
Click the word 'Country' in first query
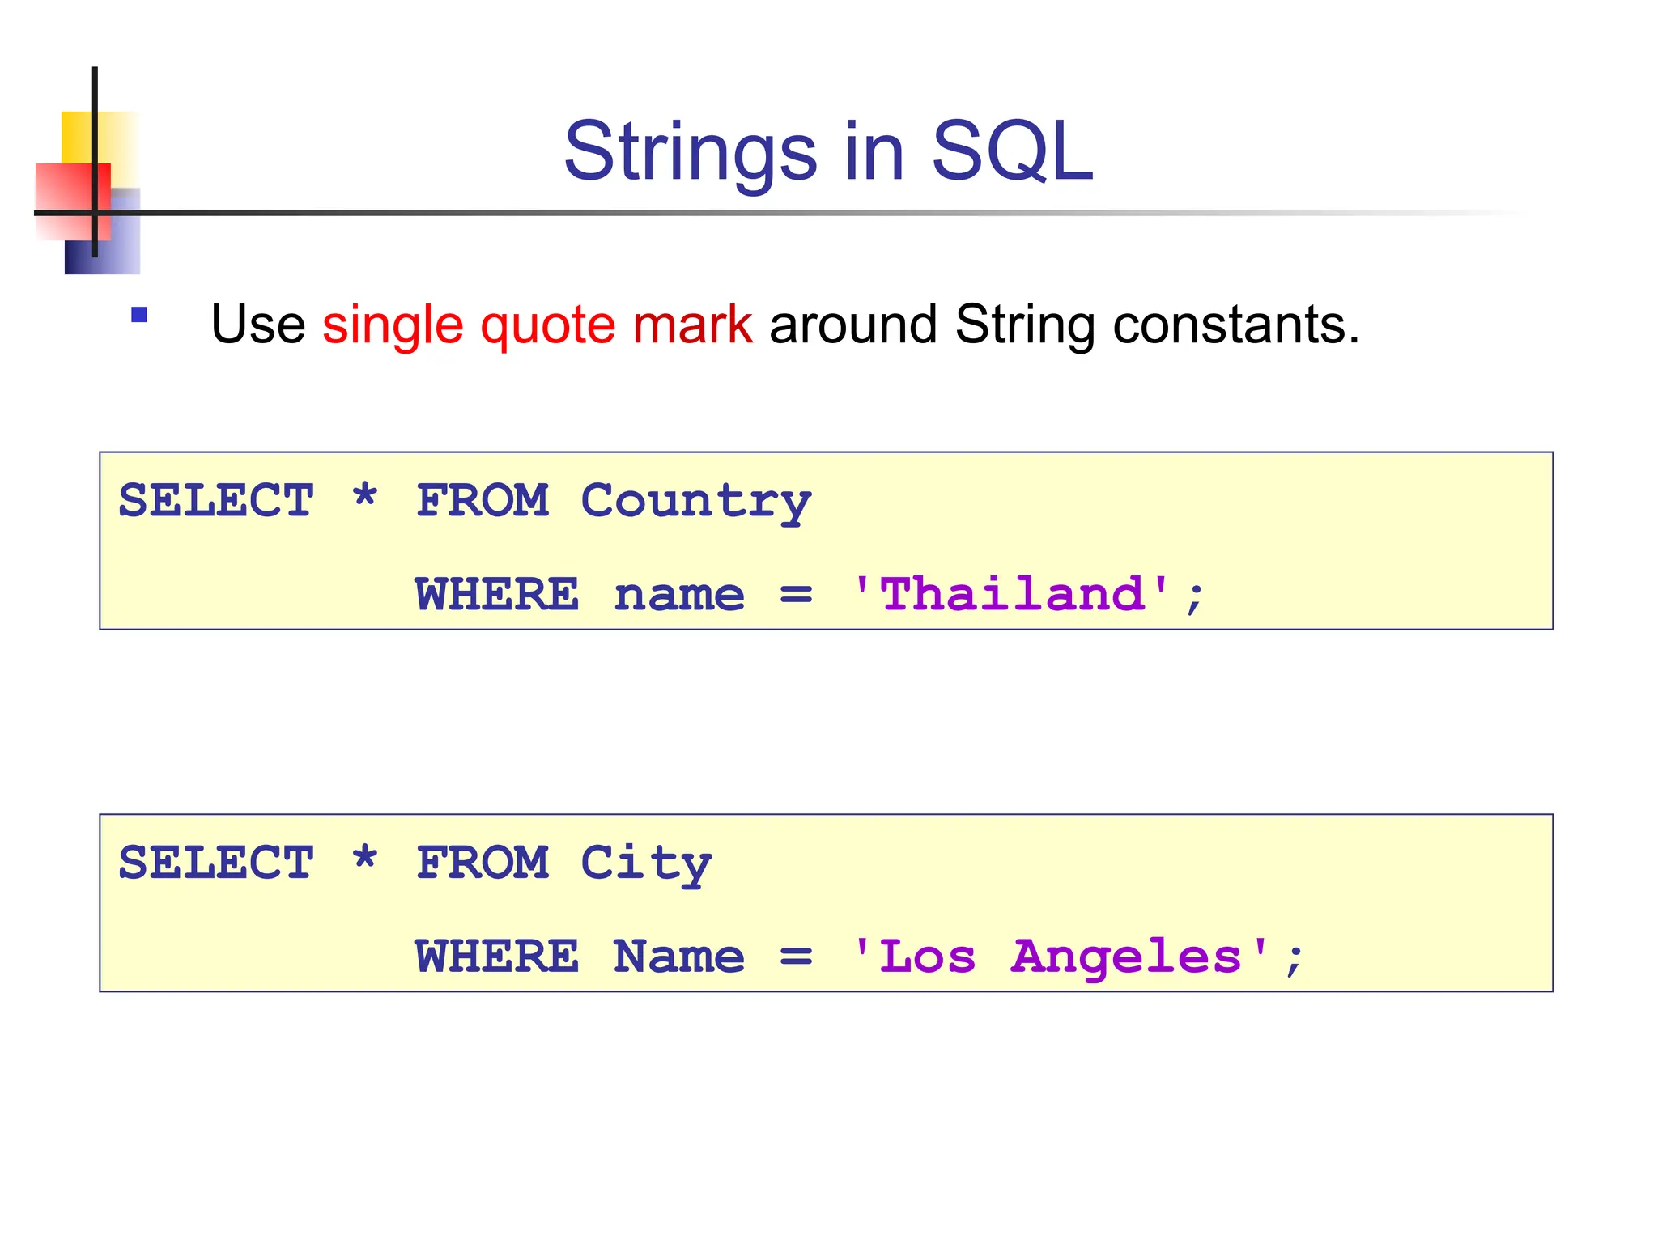[695, 502]
